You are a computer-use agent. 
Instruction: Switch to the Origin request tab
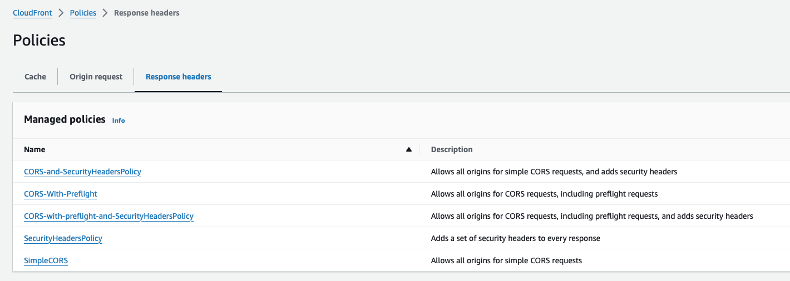coord(96,77)
